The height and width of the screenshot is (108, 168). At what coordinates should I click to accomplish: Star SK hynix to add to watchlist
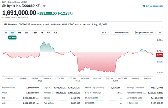pos(44,6)
